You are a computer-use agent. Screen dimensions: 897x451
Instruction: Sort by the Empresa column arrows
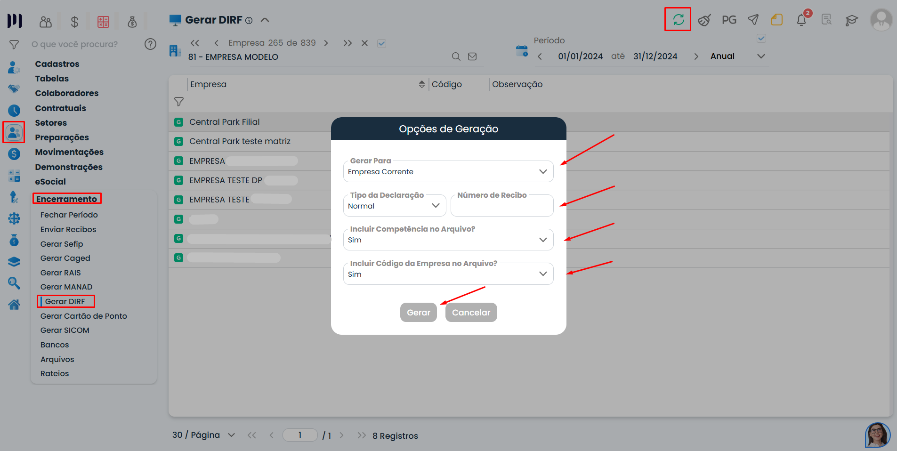[421, 84]
